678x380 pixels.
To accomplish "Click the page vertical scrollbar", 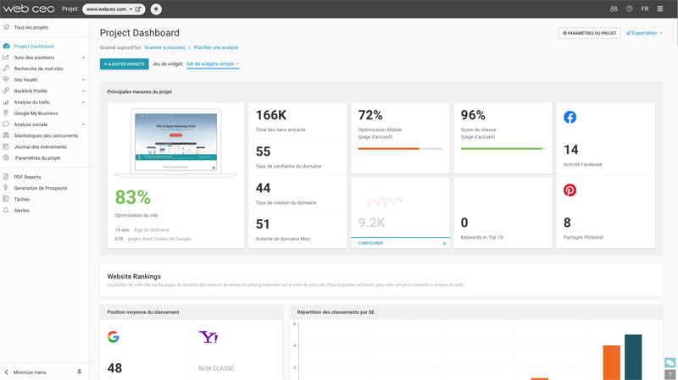I will pyautogui.click(x=676, y=30).
